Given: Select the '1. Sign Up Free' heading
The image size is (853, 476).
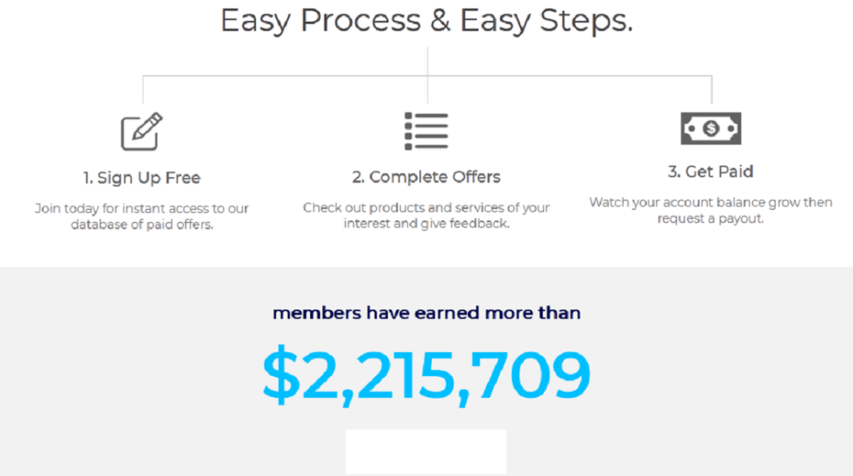Looking at the screenshot, I should pyautogui.click(x=142, y=178).
